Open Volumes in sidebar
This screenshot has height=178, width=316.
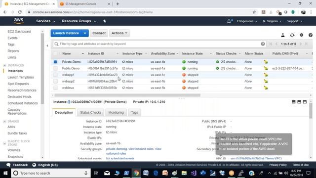pyautogui.click(x=14, y=150)
